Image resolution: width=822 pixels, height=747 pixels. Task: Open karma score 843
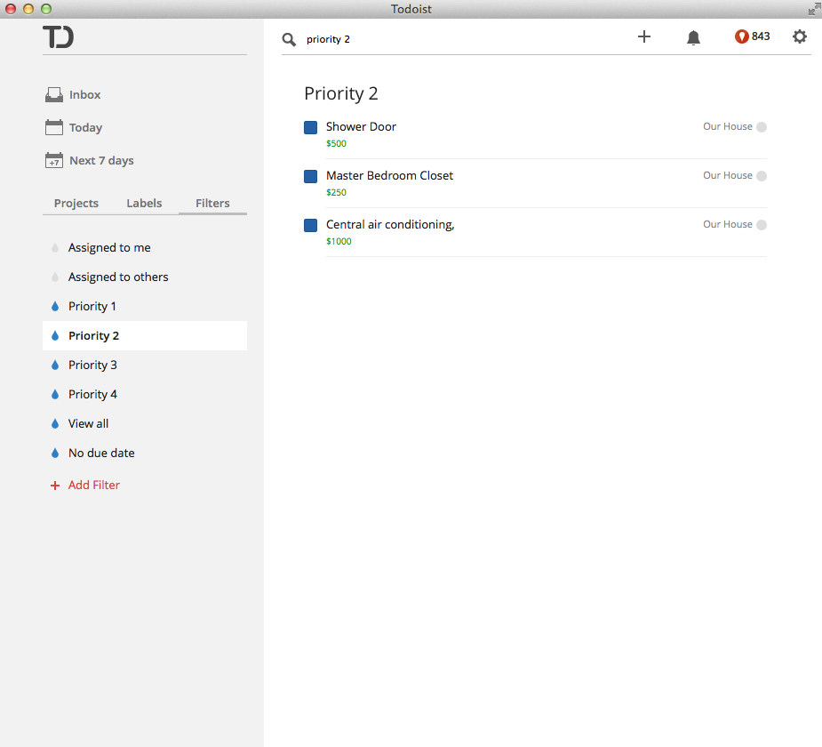[753, 36]
